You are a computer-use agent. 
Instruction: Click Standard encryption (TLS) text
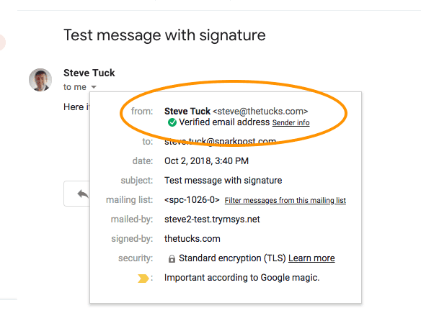coord(232,258)
